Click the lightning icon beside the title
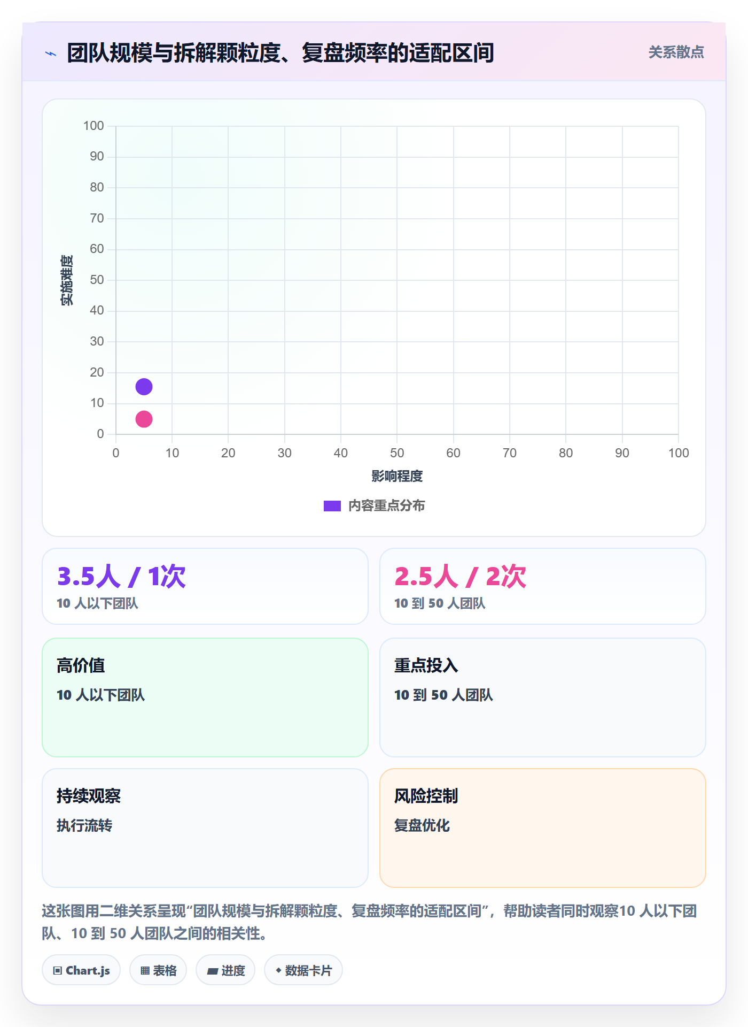 (51, 53)
